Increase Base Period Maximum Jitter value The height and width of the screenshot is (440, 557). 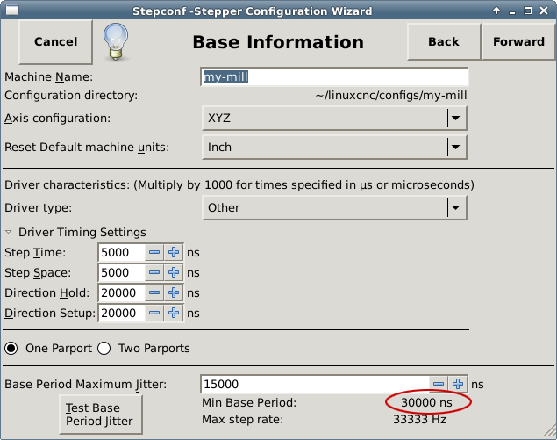(x=458, y=384)
